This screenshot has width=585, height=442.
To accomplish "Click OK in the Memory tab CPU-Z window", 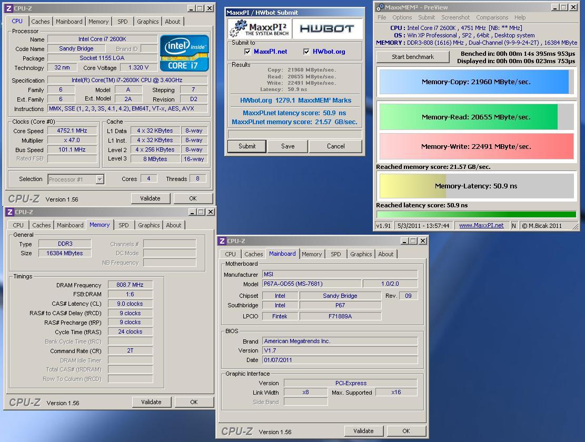I will pyautogui.click(x=194, y=402).
